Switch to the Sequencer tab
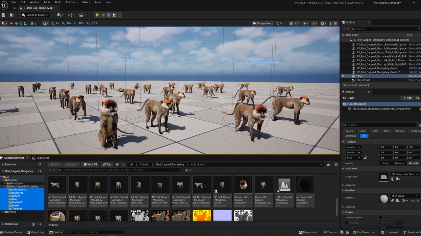This screenshot has height=236, width=421. [x=40, y=158]
